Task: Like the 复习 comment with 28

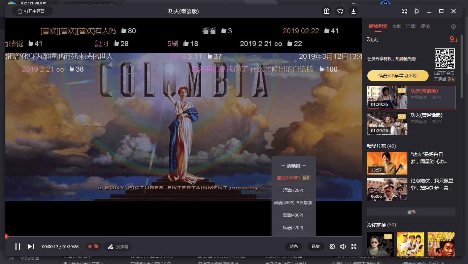Action: (x=116, y=43)
